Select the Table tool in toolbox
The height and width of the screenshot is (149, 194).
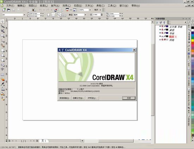tap(2, 74)
